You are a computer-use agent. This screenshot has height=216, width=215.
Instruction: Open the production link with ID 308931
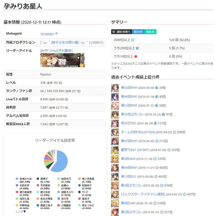point(72,43)
